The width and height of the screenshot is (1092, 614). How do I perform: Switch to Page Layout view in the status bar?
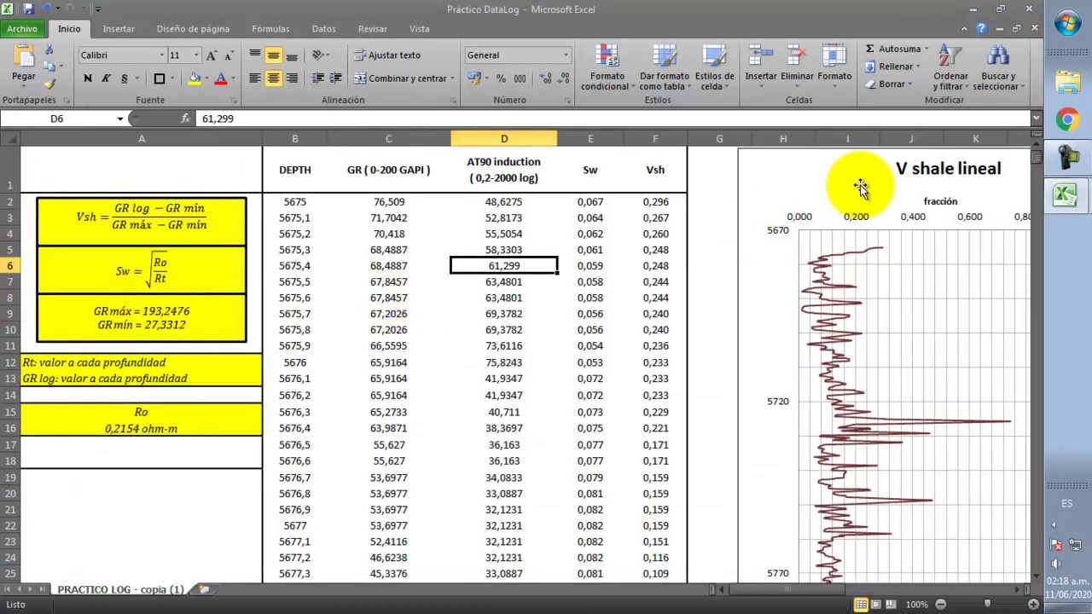tap(877, 605)
